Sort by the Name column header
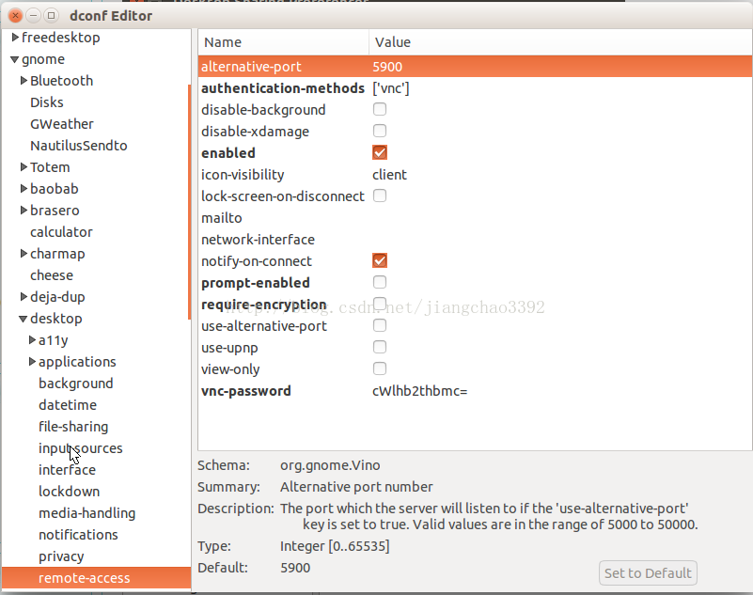753x595 pixels. [x=283, y=42]
